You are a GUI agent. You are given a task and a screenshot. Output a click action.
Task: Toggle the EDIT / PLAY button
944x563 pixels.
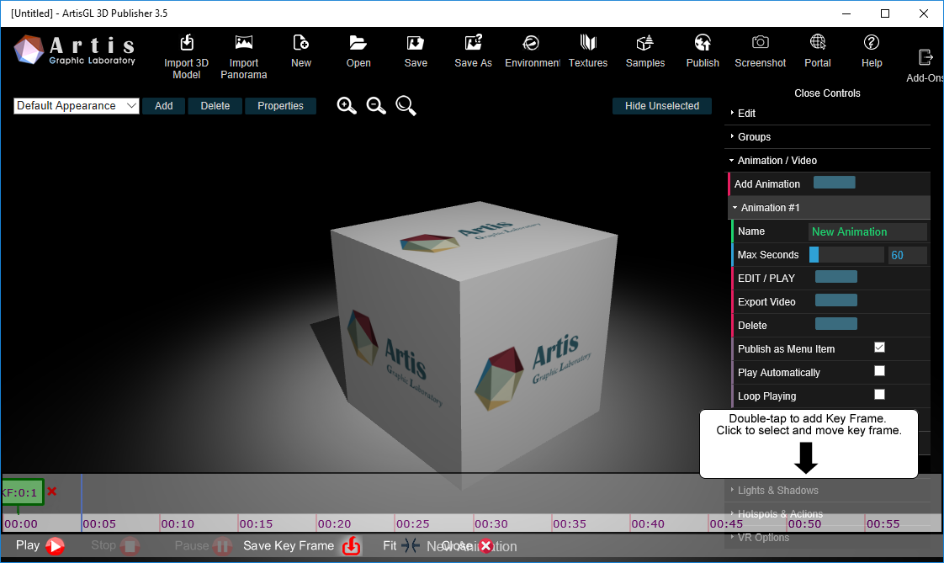[836, 277]
